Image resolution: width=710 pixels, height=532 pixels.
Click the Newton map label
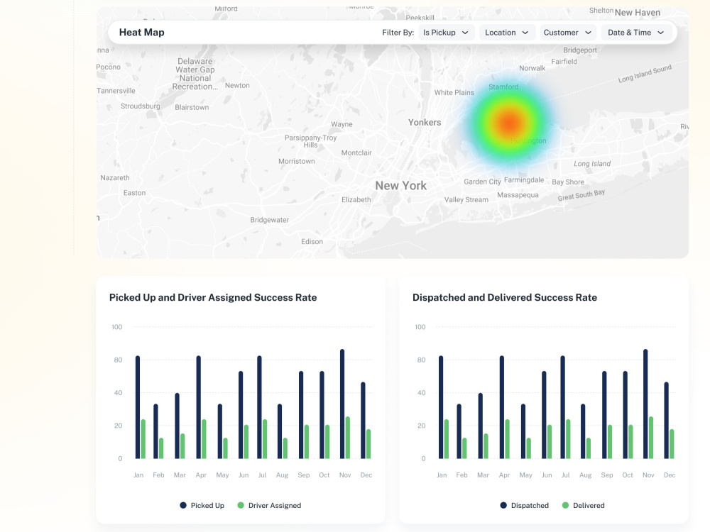point(237,85)
